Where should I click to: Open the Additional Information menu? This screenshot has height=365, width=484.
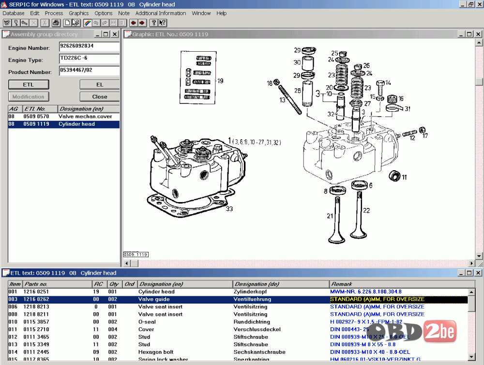tap(161, 13)
